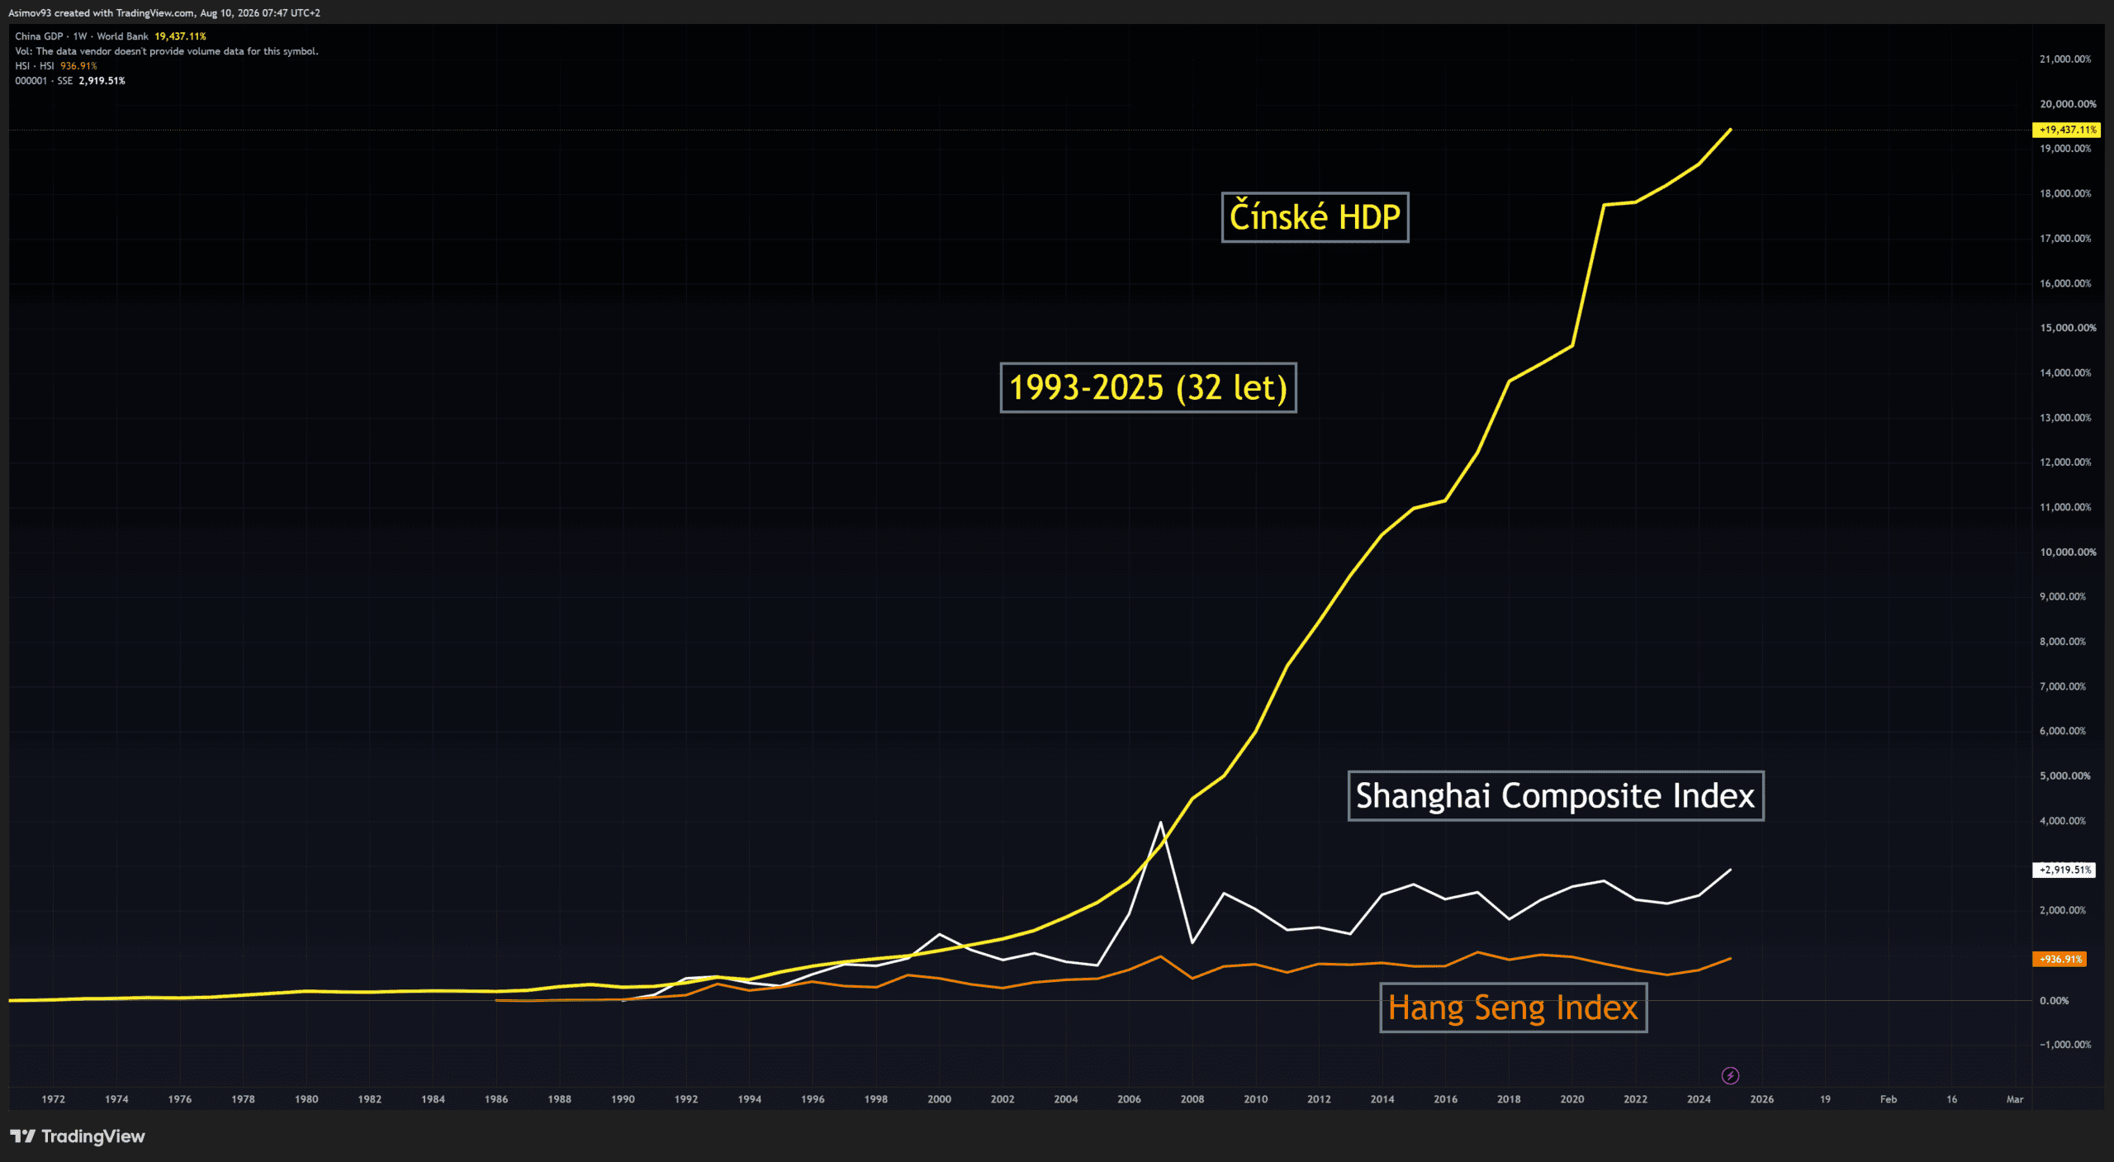
Task: Click the yellow +19,437.11% price scale label
Action: (x=2066, y=130)
